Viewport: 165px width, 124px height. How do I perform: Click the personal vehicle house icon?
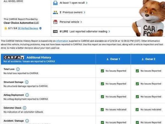(55, 22)
